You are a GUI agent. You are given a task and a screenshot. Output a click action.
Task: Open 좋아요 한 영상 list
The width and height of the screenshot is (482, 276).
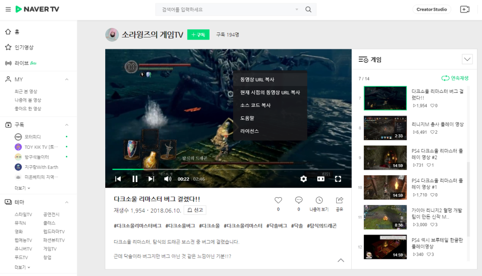27,109
